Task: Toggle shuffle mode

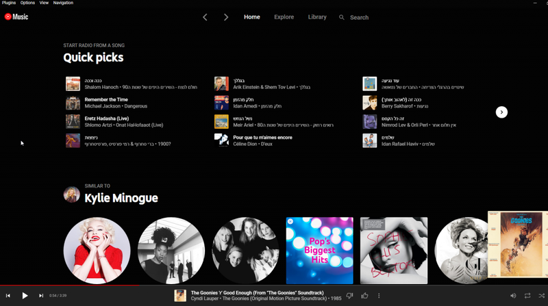Action: [541, 296]
